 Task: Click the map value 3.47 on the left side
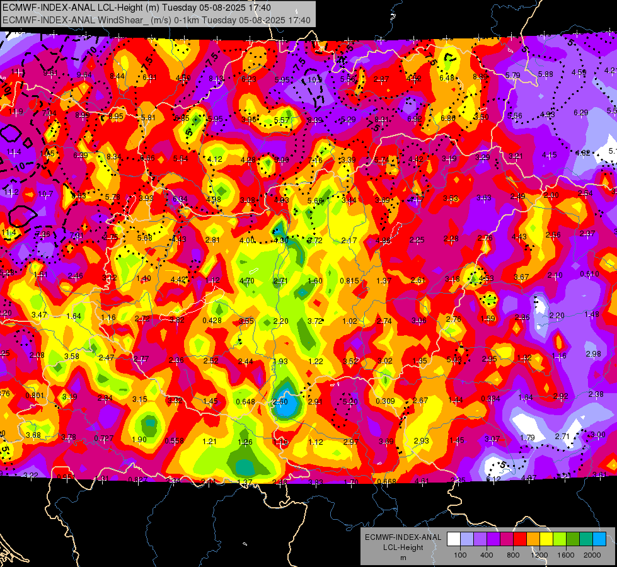click(39, 315)
